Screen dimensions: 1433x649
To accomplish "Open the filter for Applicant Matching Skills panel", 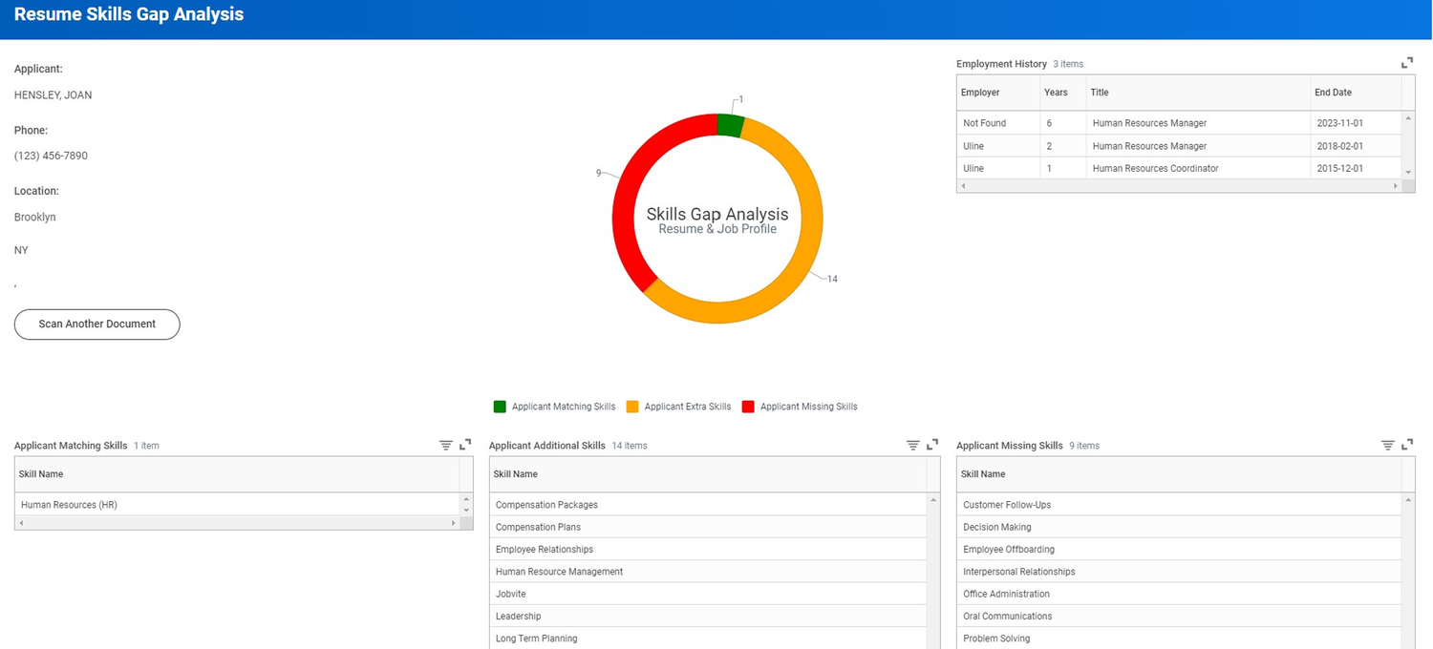I will 445,444.
